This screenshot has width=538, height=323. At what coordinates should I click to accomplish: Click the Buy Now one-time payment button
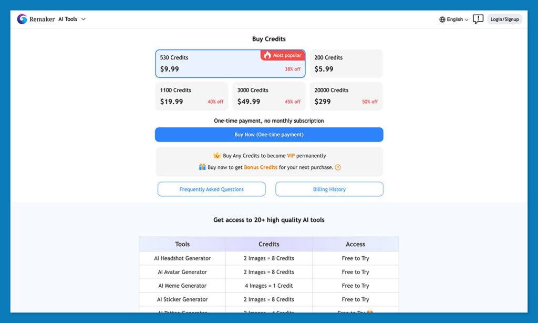269,135
